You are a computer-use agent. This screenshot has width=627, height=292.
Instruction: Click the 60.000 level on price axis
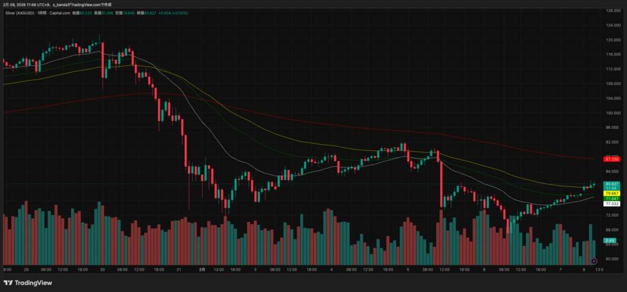pos(612,258)
